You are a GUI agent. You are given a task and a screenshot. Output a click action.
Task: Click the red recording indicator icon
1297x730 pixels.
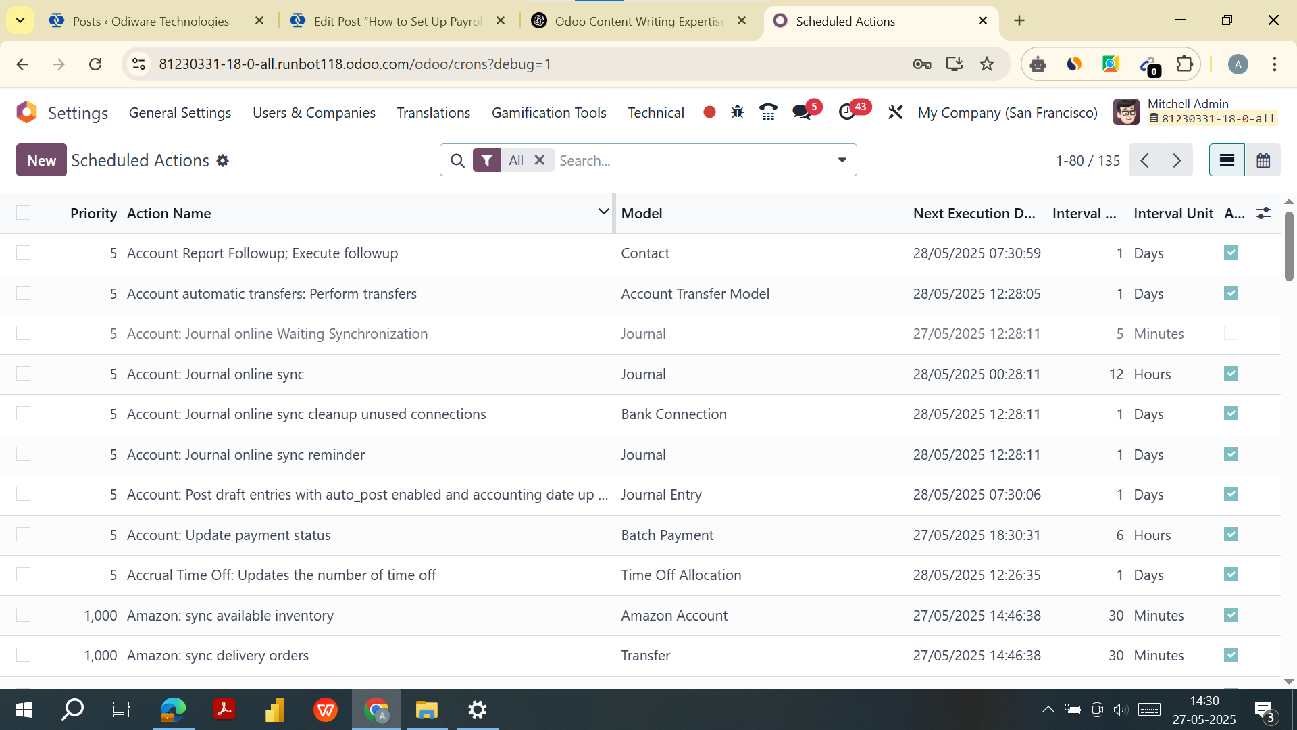point(709,112)
